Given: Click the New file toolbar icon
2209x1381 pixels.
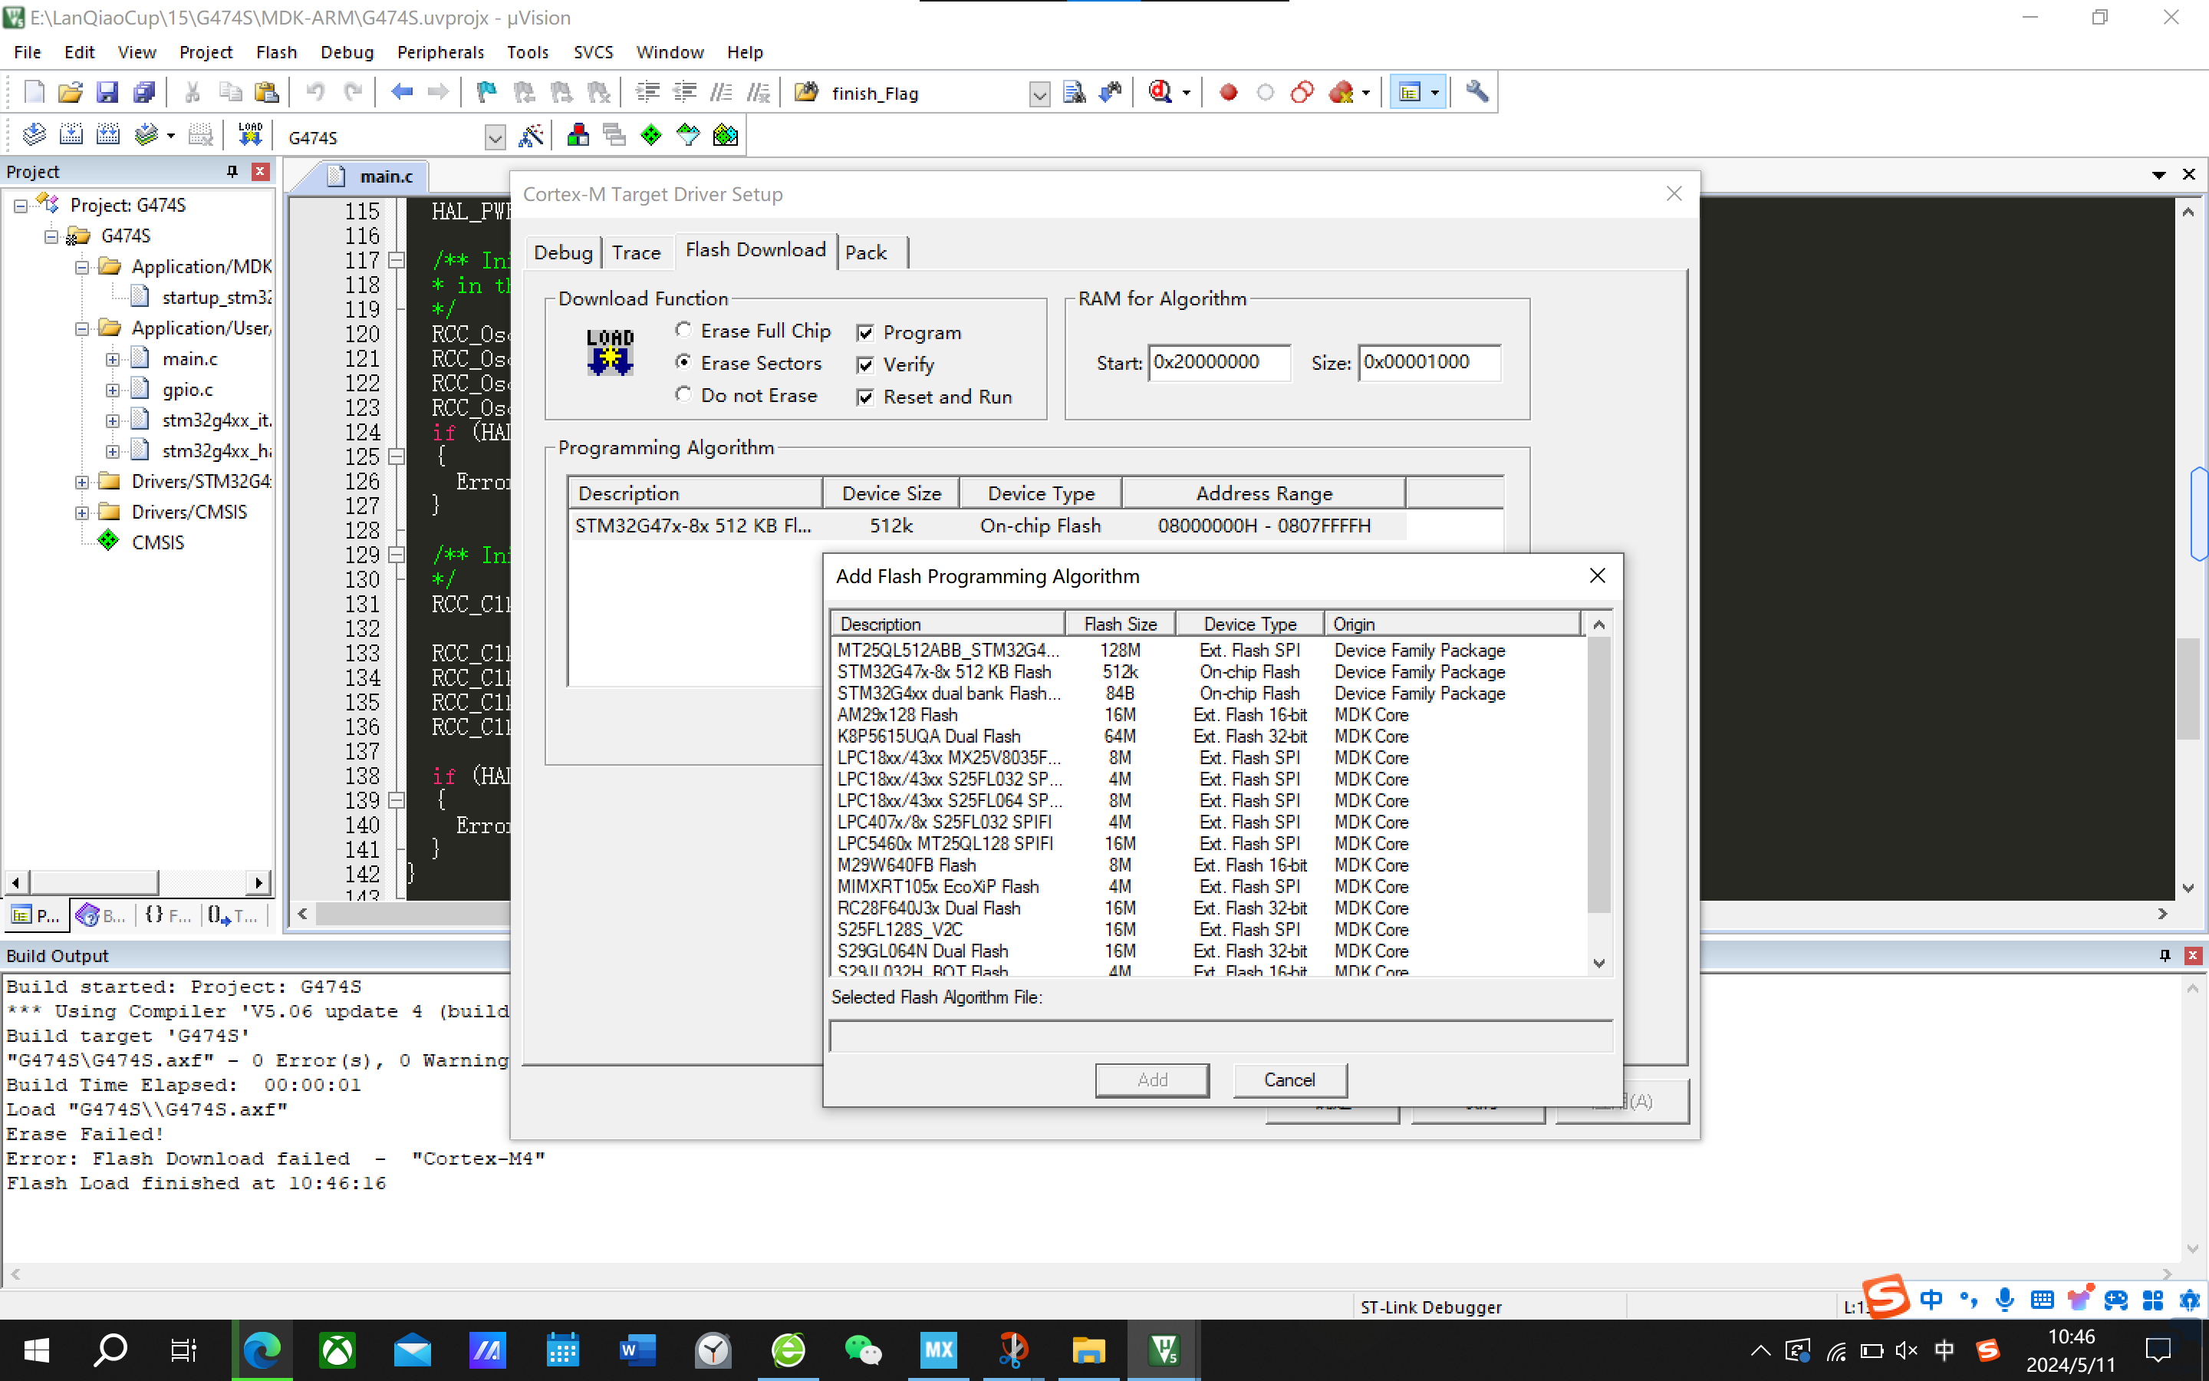Looking at the screenshot, I should 34,92.
